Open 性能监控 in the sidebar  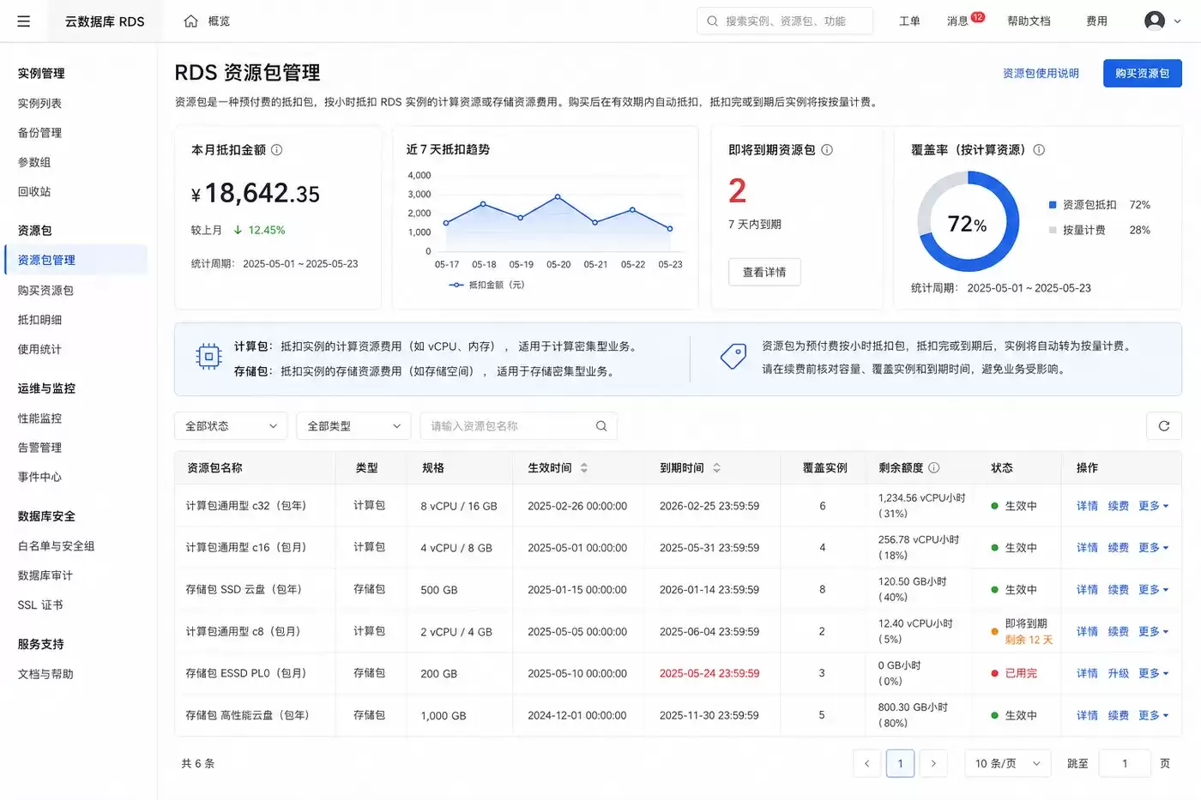39,418
